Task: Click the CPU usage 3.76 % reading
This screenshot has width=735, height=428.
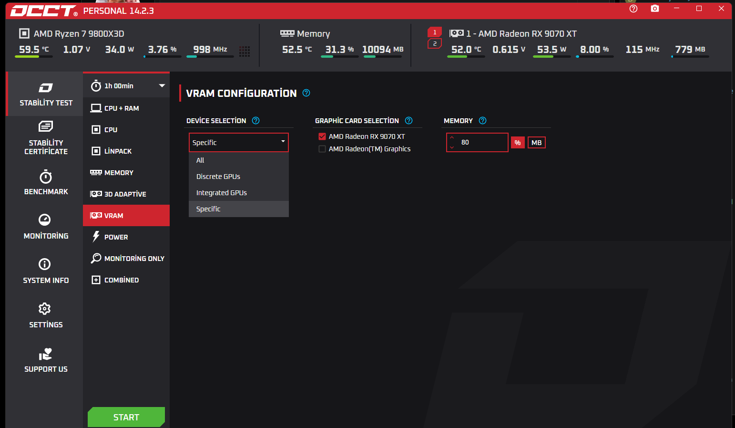Action: point(162,50)
